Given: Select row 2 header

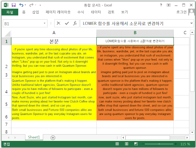Looking at the screenshot, I should (x=6, y=57).
